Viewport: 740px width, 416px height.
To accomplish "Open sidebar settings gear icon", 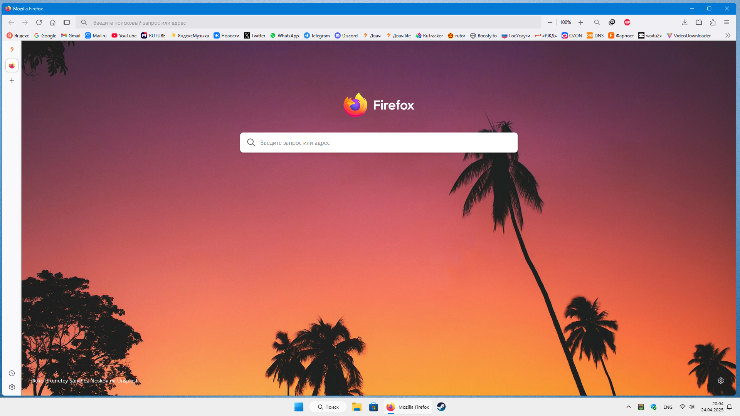I will click(x=12, y=387).
